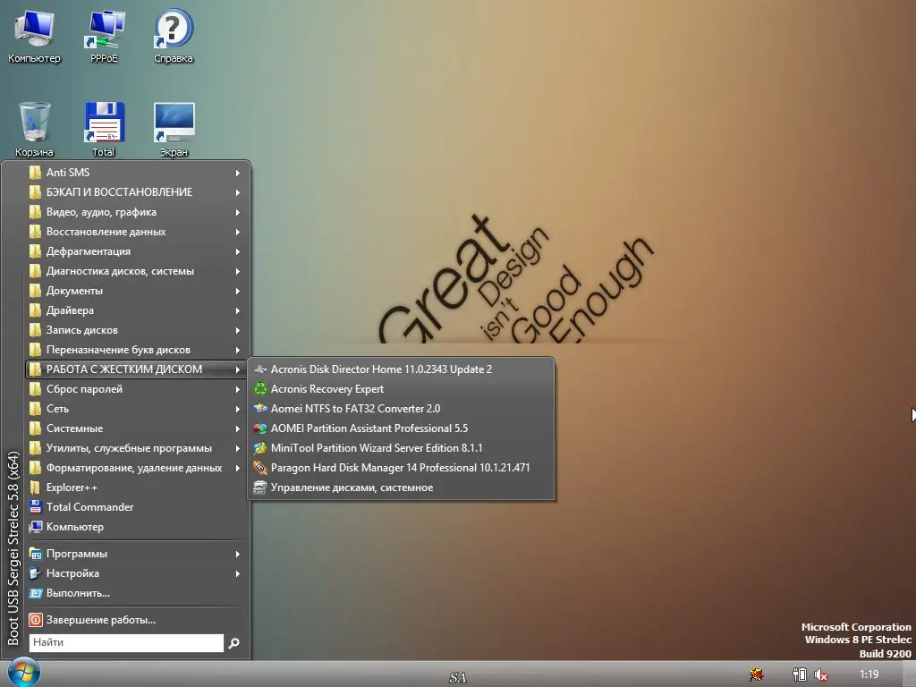
Task: Open the Системные folder menu
Action: (x=136, y=428)
